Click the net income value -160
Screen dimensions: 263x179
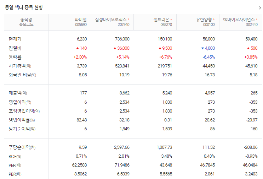pos(253,129)
